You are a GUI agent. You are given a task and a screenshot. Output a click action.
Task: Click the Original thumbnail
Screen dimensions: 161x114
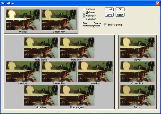[x=23, y=20]
